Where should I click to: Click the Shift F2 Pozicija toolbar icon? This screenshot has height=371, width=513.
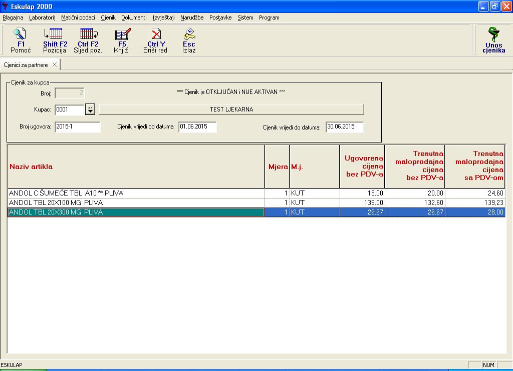click(x=55, y=40)
